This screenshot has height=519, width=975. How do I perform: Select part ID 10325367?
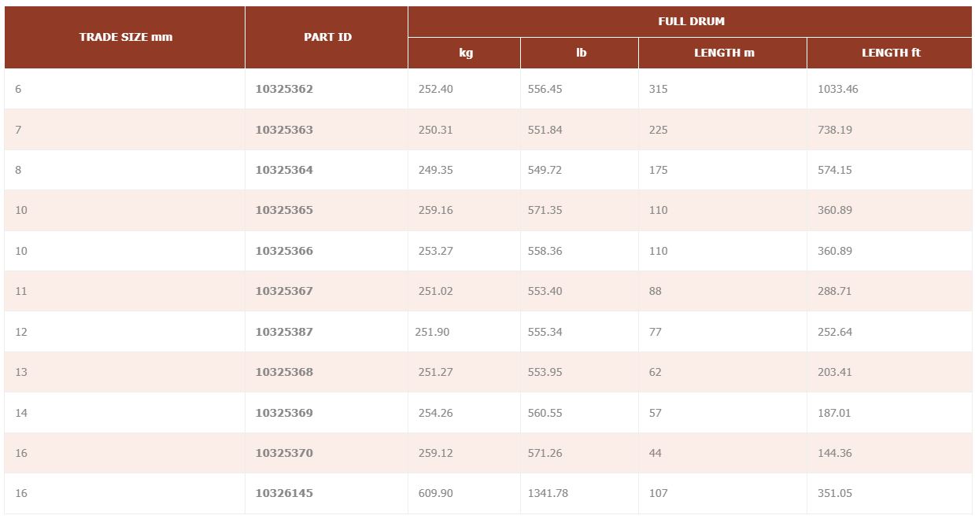284,291
